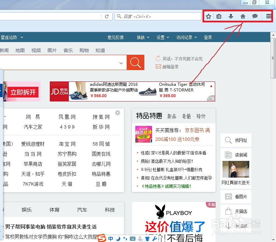Viewport: 276px width, 242px height.
Task: Expand the 换肤 dropdown
Action: coord(148,37)
